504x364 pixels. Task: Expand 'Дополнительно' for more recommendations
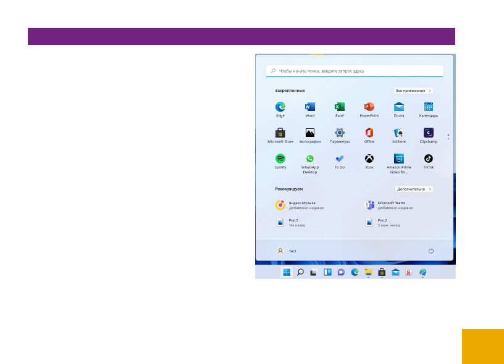point(414,189)
